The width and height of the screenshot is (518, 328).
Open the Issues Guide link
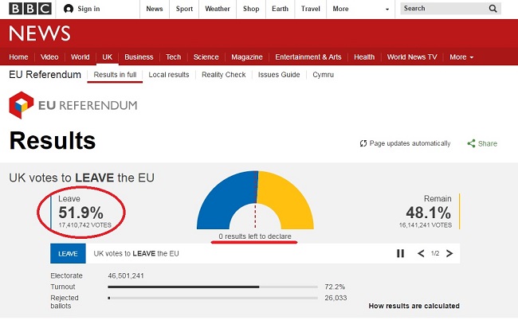[279, 75]
